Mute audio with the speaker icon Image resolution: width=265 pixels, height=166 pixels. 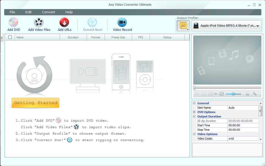221,94
